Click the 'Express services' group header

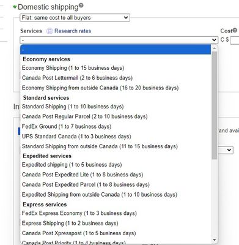pyautogui.click(x=45, y=205)
